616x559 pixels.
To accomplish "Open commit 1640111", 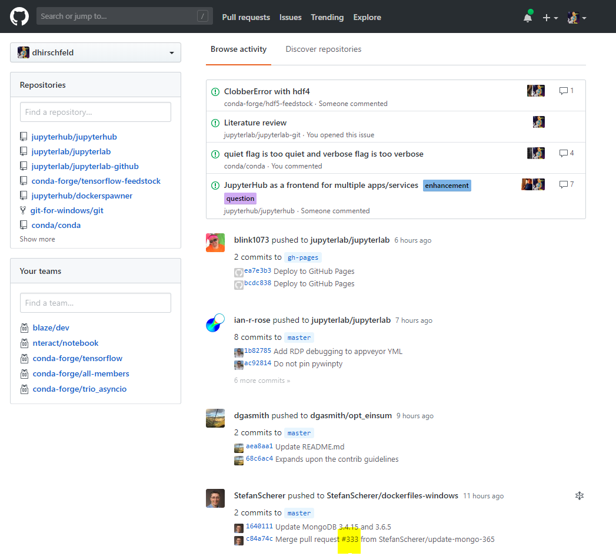I will 259,527.
